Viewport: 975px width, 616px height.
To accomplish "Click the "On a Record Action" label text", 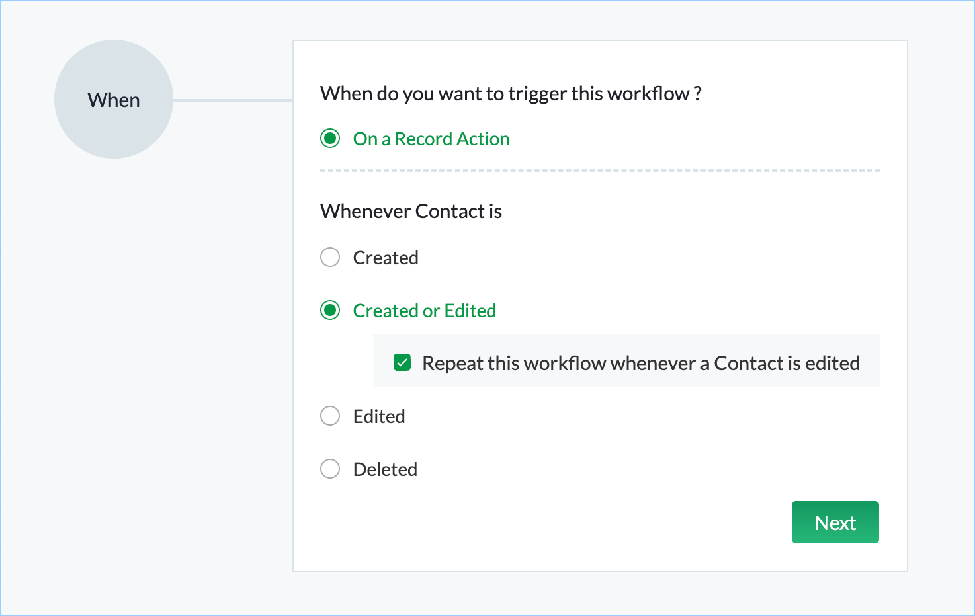I will [x=431, y=139].
